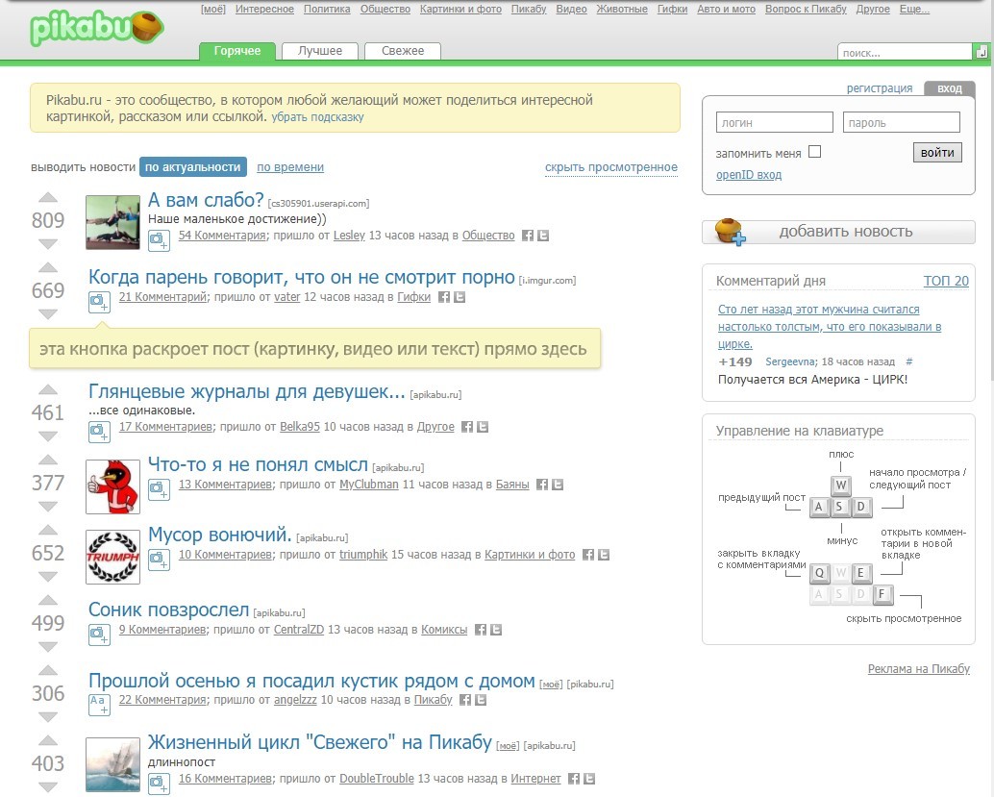The width and height of the screenshot is (994, 797).
Task: Share 'Что-то я не понял смысл' on Twitter
Action: tap(558, 485)
